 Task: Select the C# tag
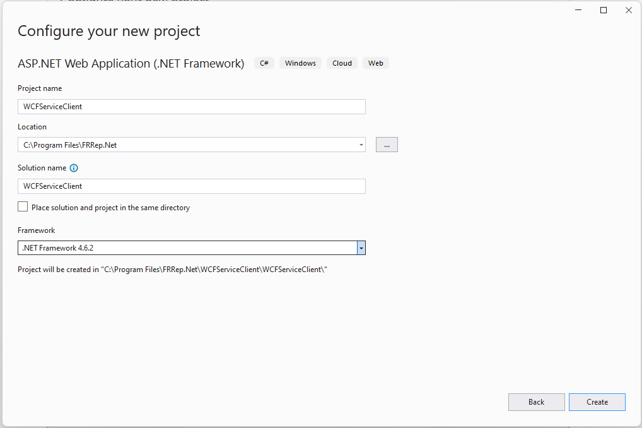264,63
